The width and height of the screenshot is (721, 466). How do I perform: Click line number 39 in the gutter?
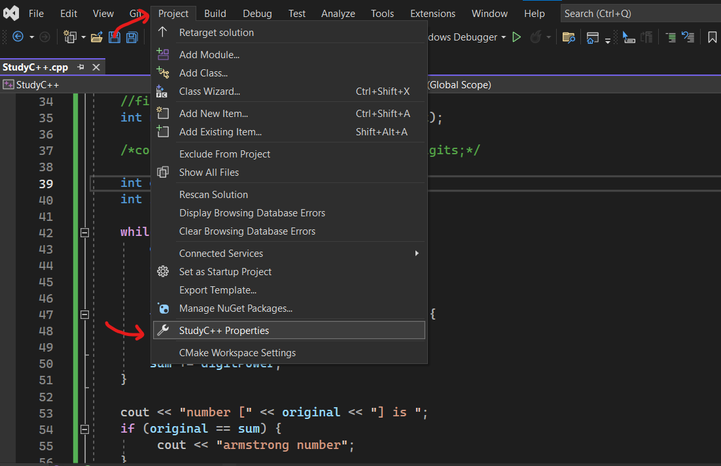(x=46, y=184)
